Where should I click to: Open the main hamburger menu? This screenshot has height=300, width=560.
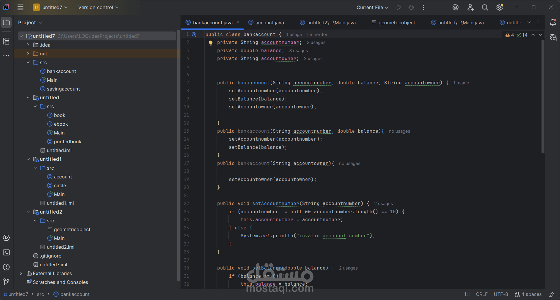pyautogui.click(x=20, y=7)
